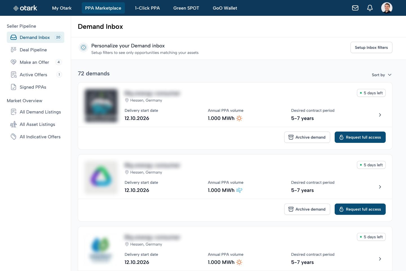The width and height of the screenshot is (406, 271).
Task: Click the Make an Offer handshake icon
Action: tap(14, 62)
